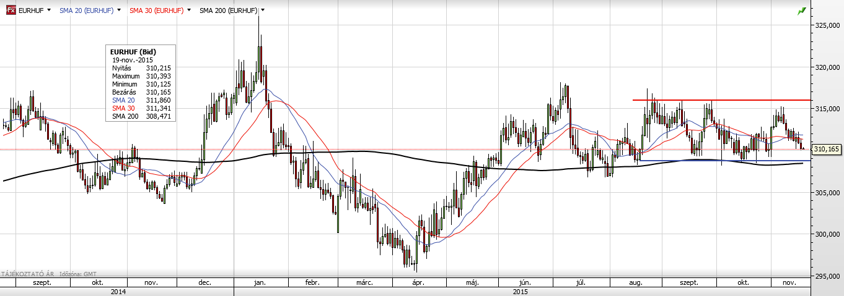Click the red Fx instrument icon
The image size is (844, 296).
[x=10, y=10]
